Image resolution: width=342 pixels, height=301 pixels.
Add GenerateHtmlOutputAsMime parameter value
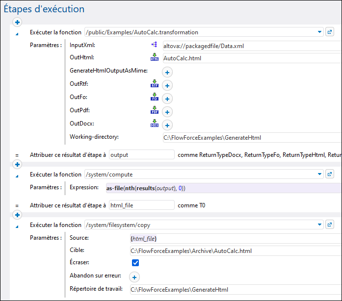coord(167,73)
